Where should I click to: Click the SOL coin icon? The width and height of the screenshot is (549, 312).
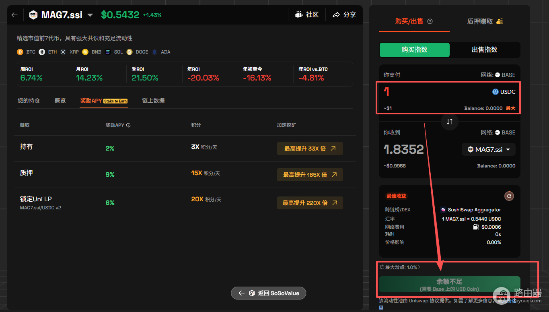pyautogui.click(x=107, y=52)
